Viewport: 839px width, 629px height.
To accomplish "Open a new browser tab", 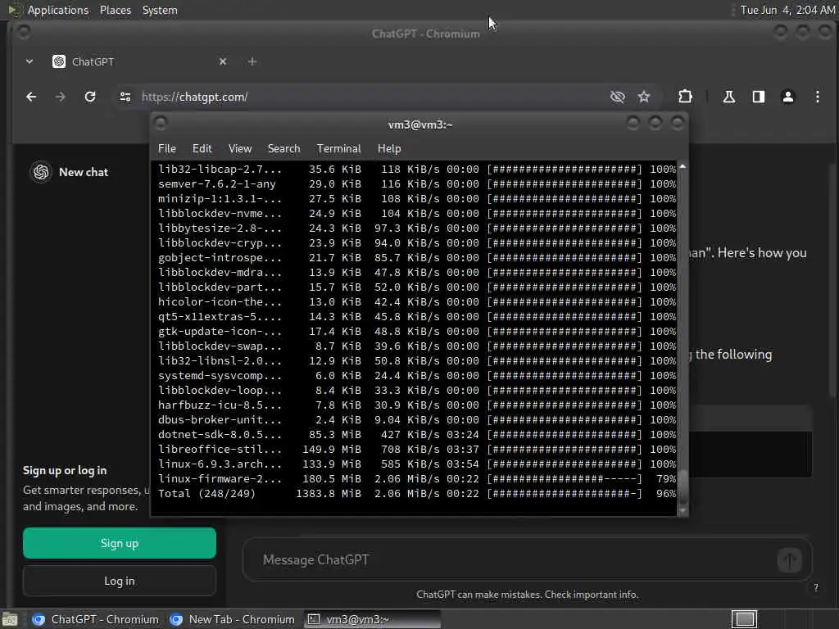I will click(x=252, y=61).
